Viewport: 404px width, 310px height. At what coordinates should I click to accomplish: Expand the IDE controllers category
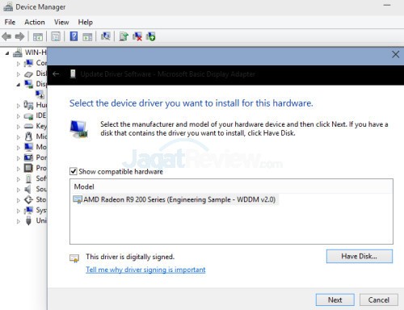point(18,116)
